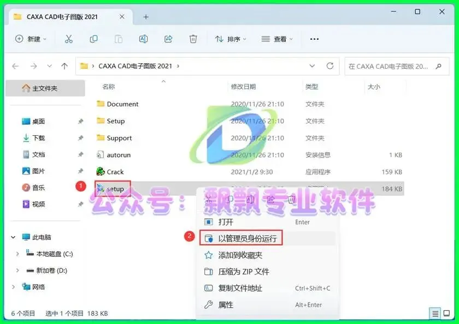
Task: Open the 新建 dropdown menu
Action: pos(31,39)
